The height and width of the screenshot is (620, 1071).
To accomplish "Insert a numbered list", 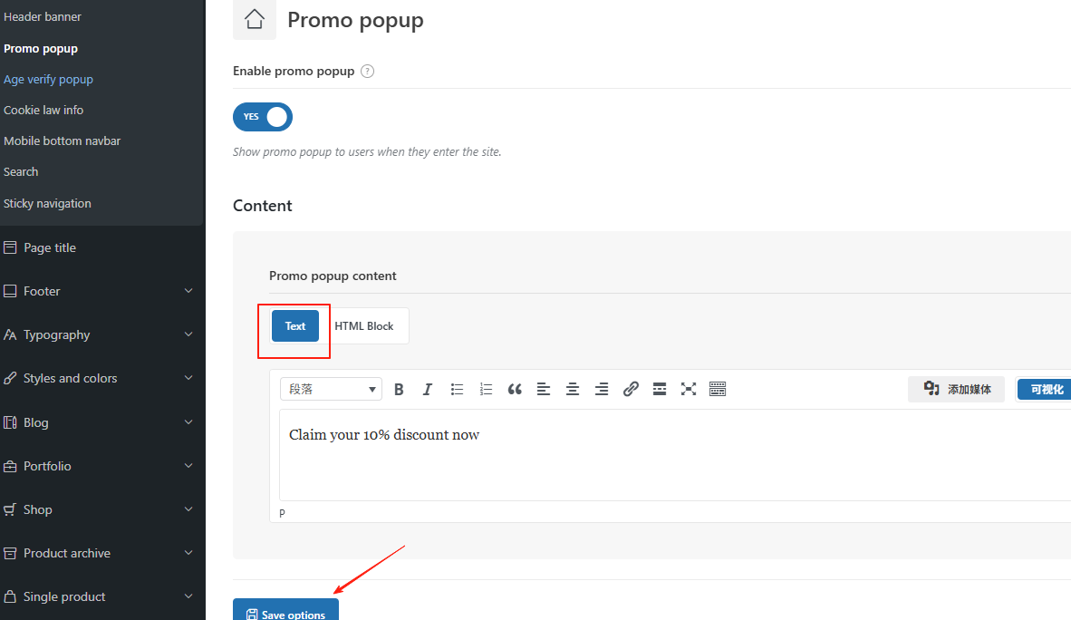I will (x=486, y=389).
